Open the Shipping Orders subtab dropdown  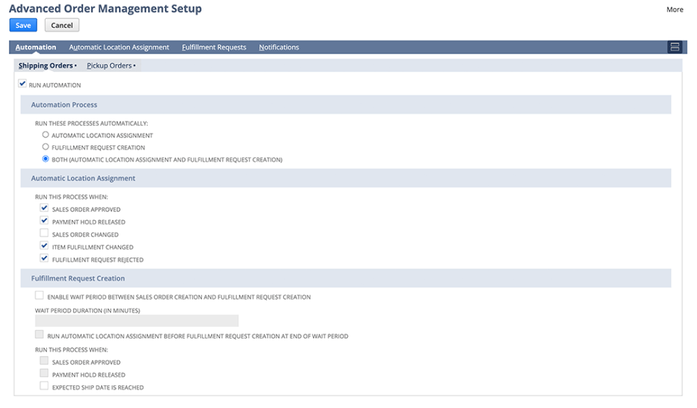46,65
